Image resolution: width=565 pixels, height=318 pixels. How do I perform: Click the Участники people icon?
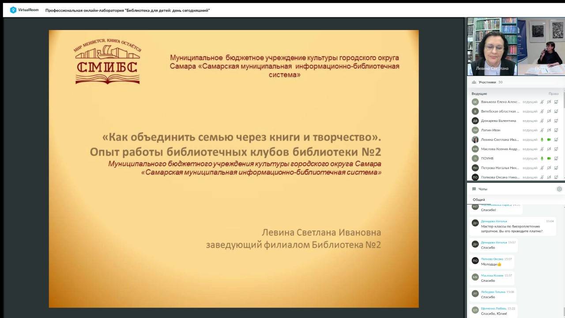tap(474, 82)
